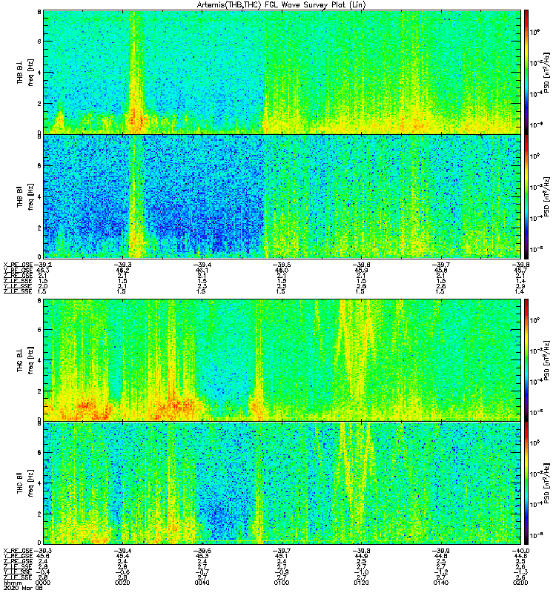
Task: Click the 0100 time tick label
Action: pyautogui.click(x=282, y=583)
